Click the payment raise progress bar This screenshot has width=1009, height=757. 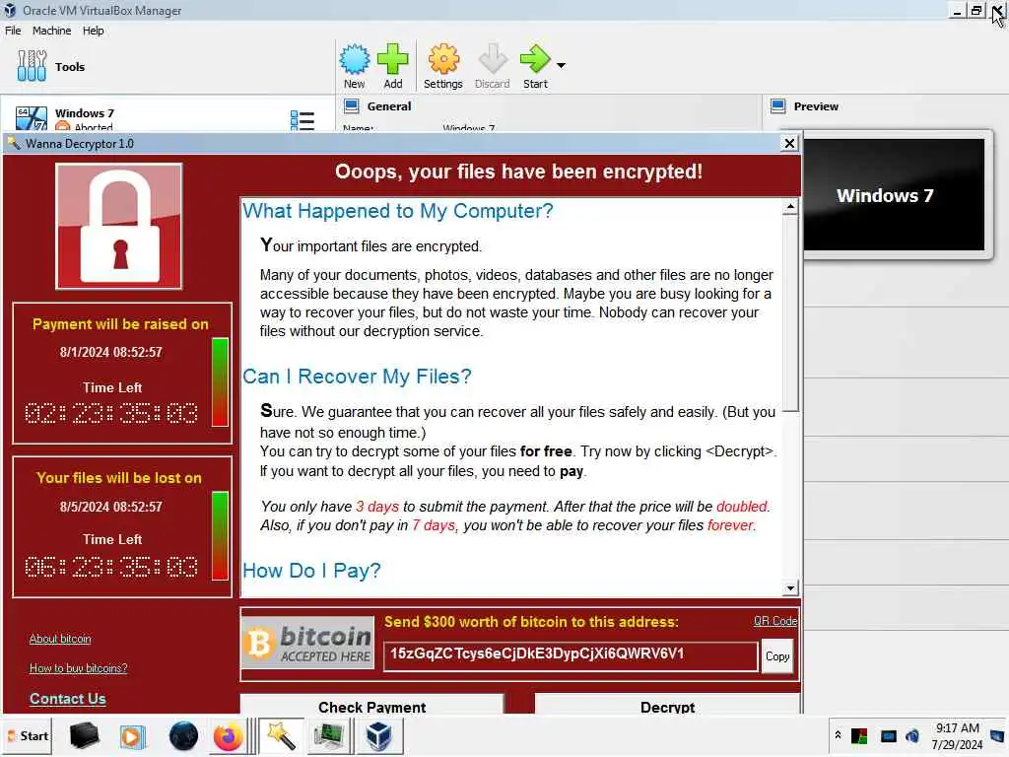pos(220,381)
